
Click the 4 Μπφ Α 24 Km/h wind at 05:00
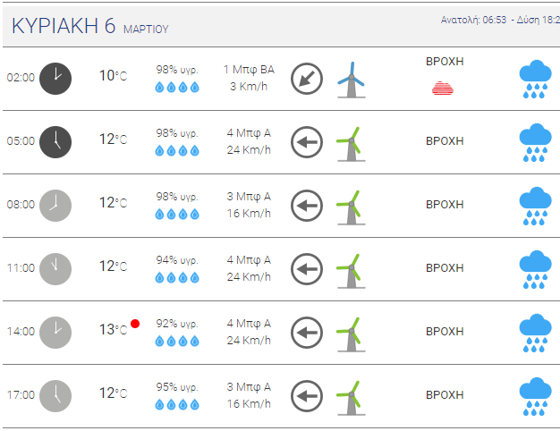click(x=249, y=141)
